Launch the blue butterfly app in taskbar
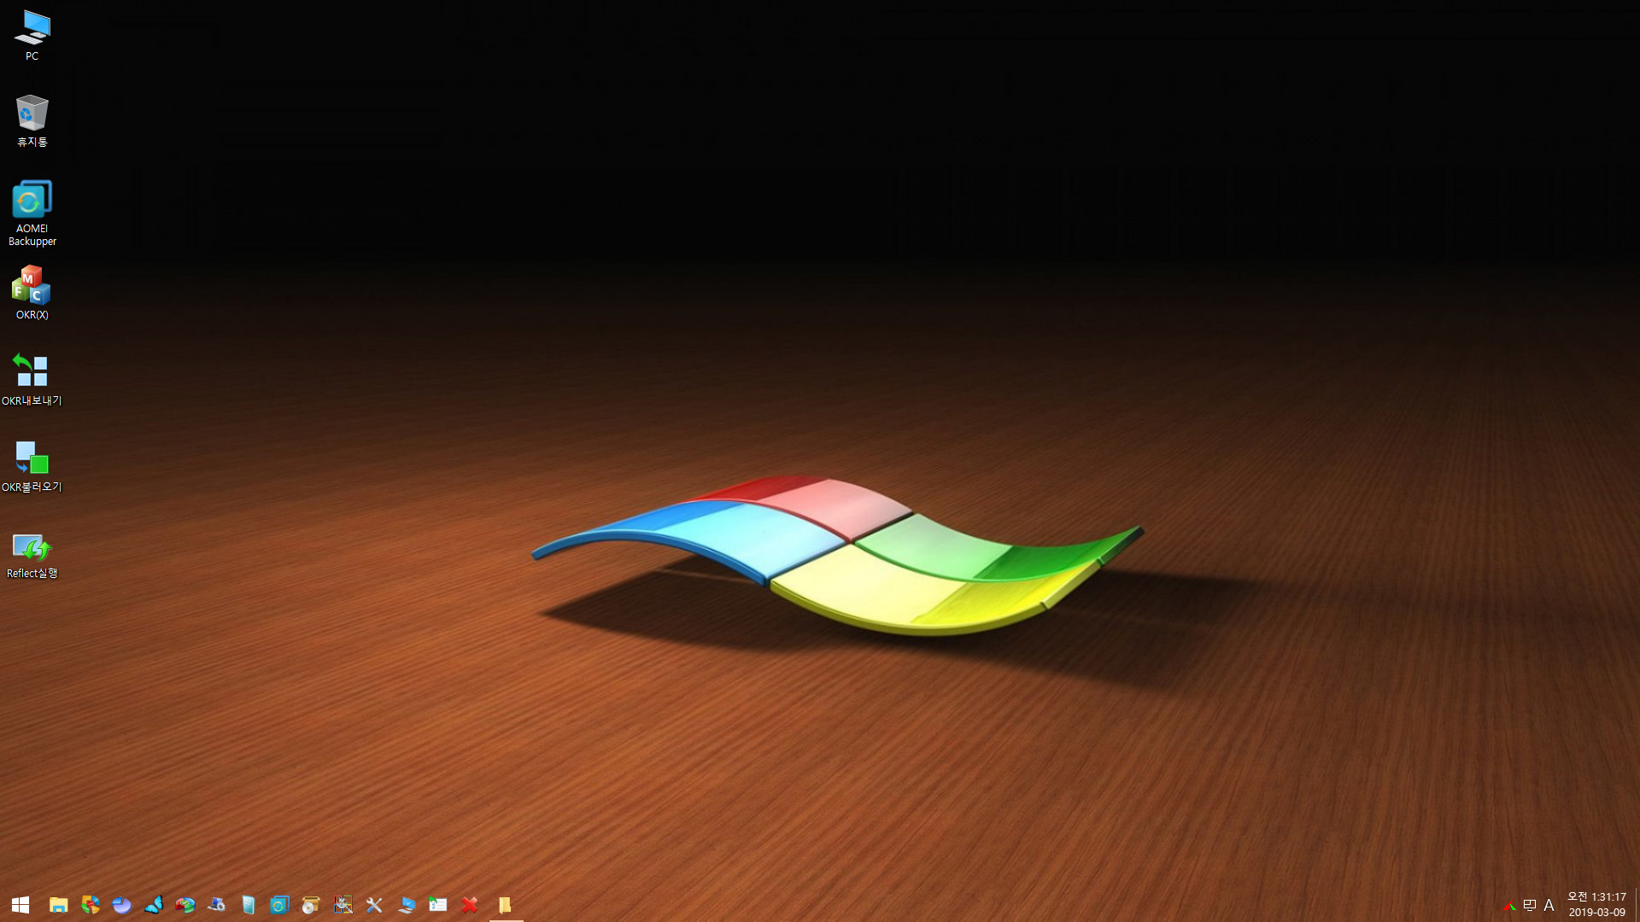This screenshot has height=922, width=1640. [x=154, y=905]
